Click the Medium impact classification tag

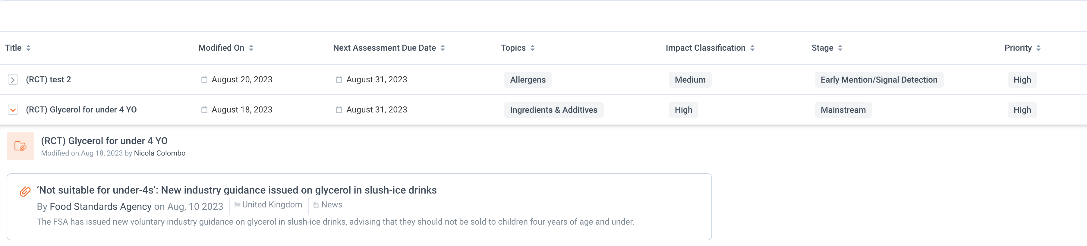(x=690, y=80)
